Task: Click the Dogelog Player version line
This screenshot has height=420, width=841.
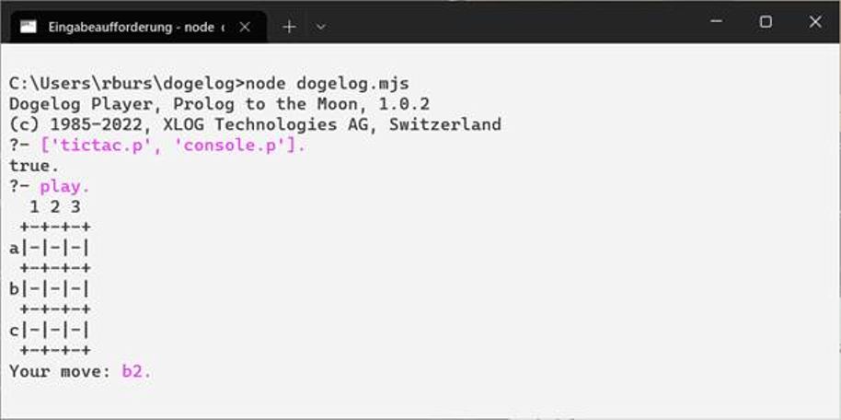Action: tap(219, 104)
